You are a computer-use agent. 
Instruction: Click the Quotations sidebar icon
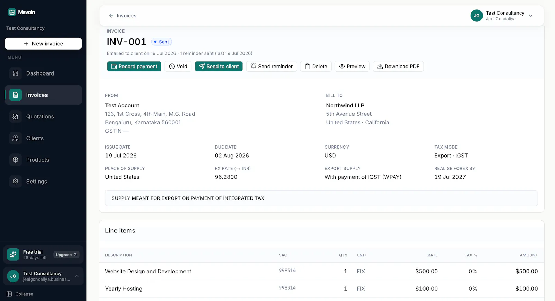pos(15,117)
